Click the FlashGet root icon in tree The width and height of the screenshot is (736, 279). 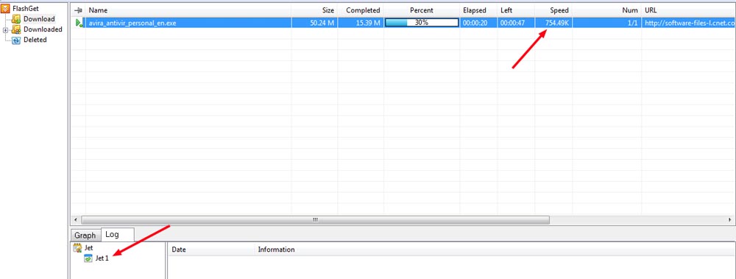[6, 8]
